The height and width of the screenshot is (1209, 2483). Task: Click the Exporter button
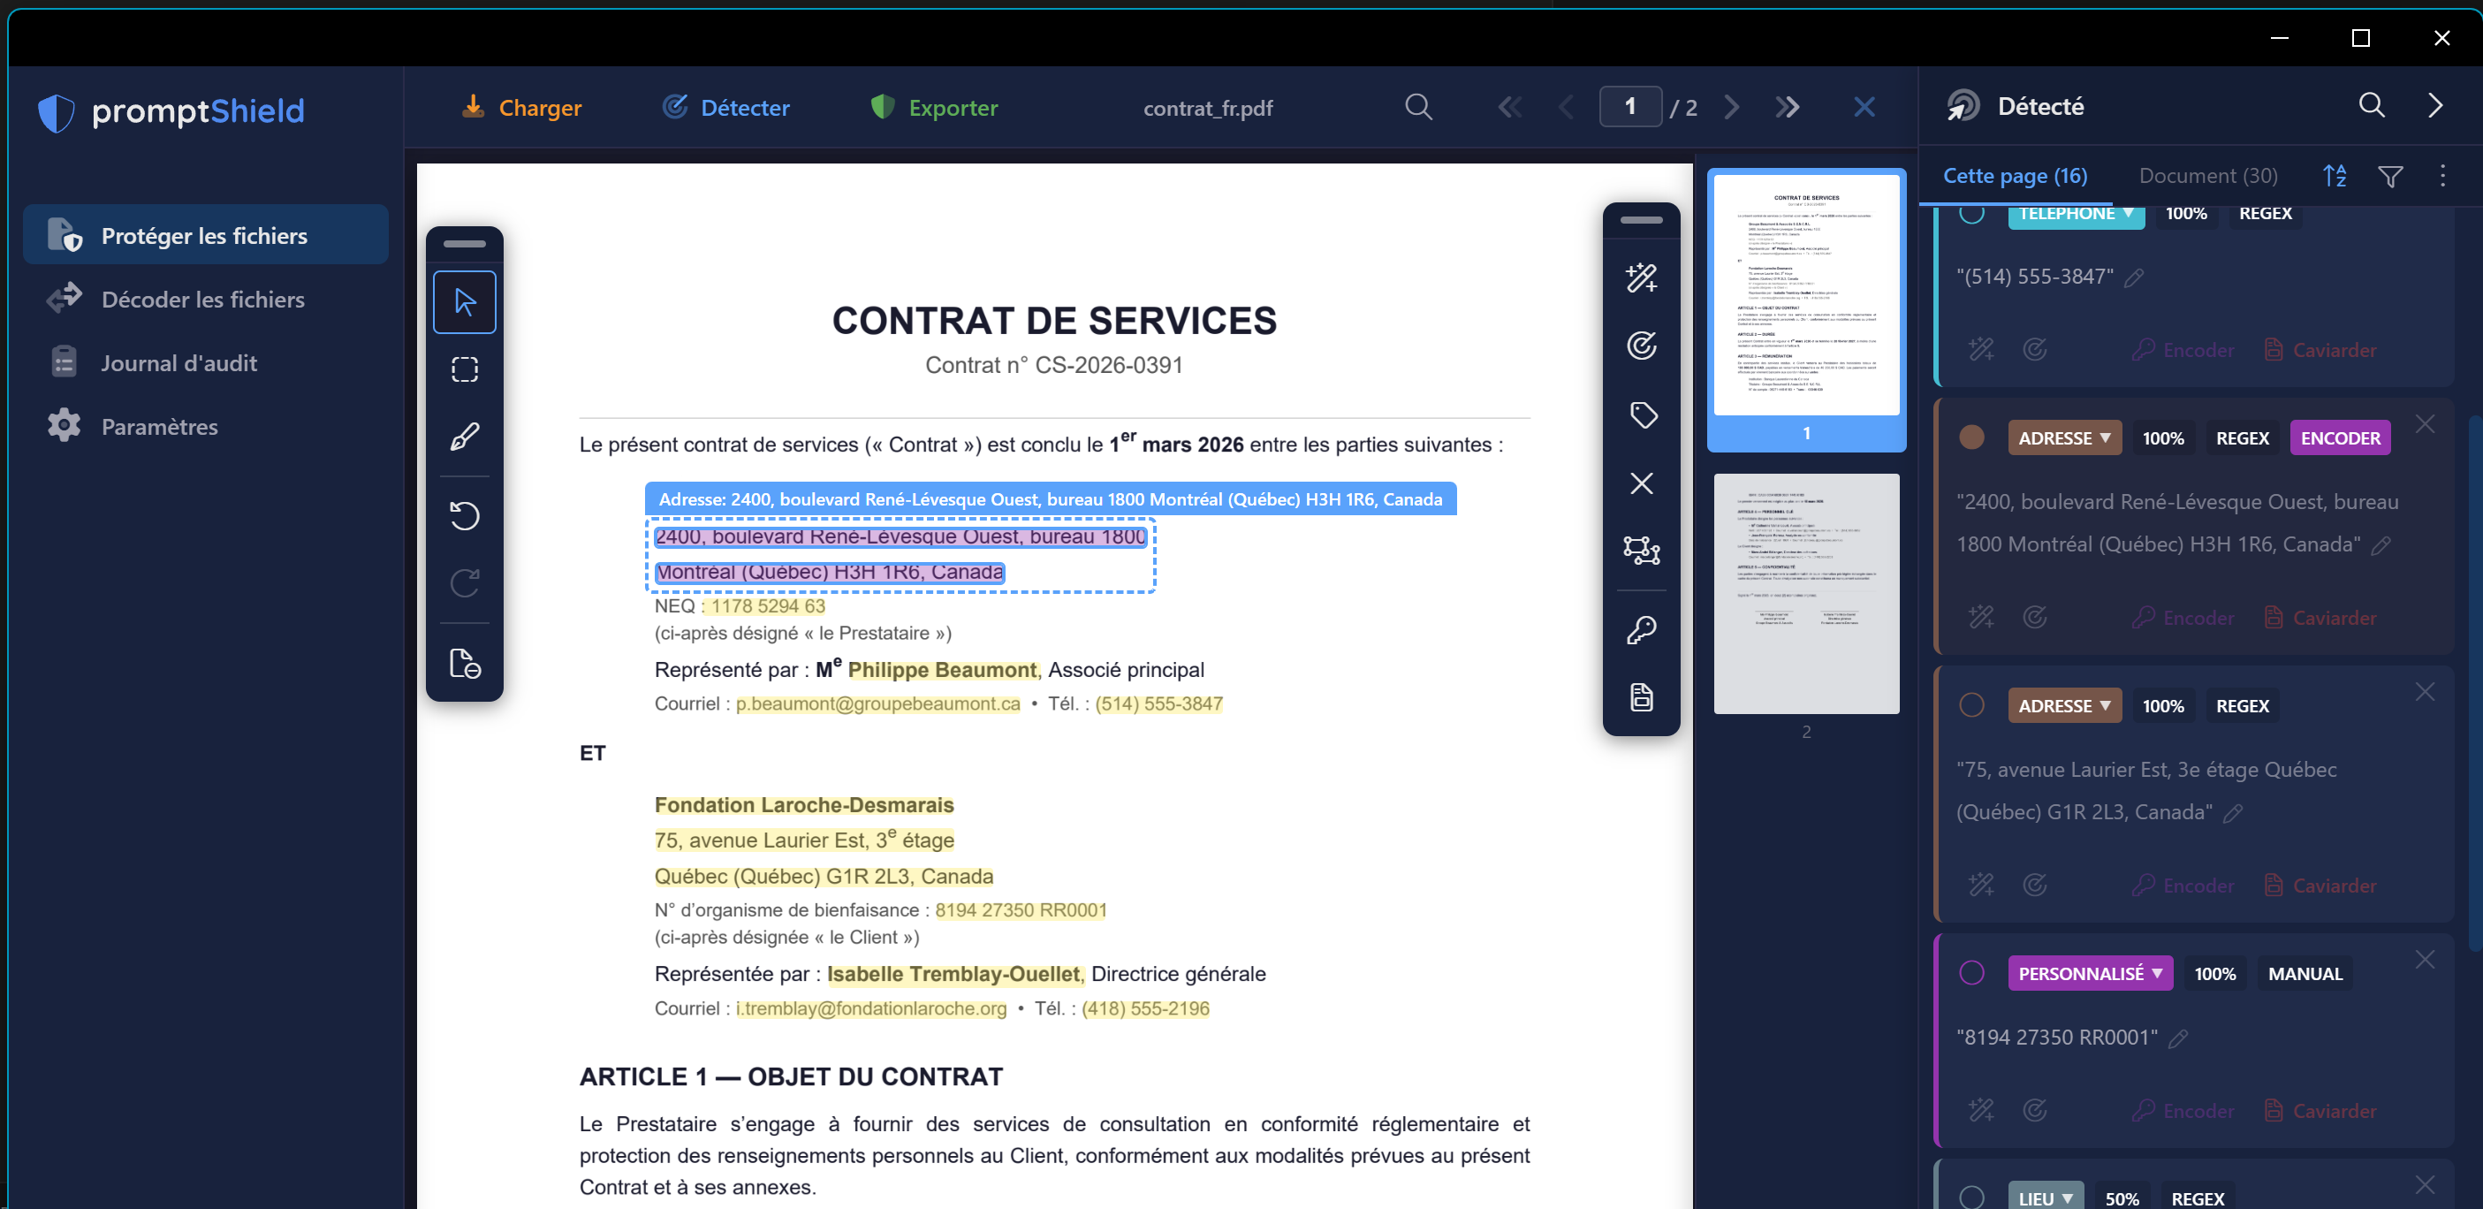(933, 107)
